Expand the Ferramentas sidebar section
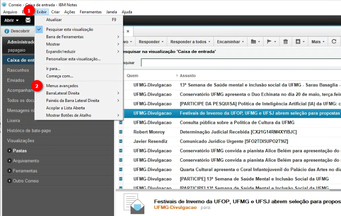Screen dimensions: 341x216 [9, 171]
